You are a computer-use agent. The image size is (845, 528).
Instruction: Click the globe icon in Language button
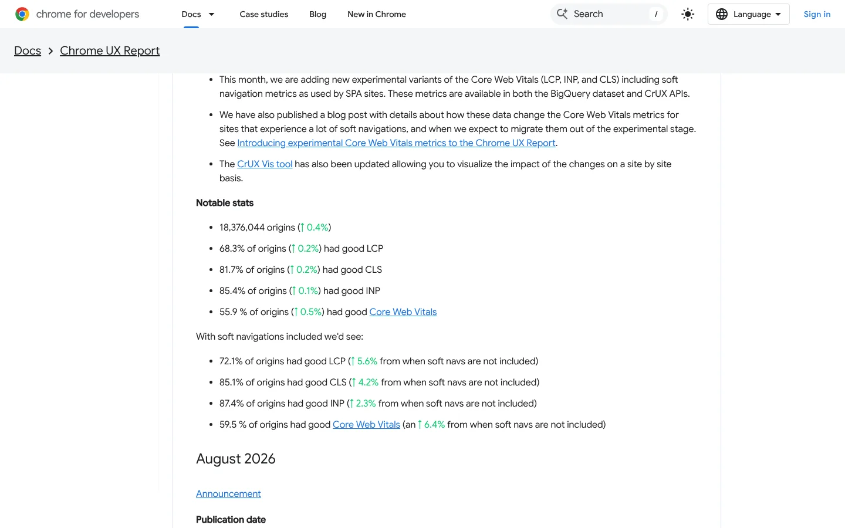[x=722, y=14]
